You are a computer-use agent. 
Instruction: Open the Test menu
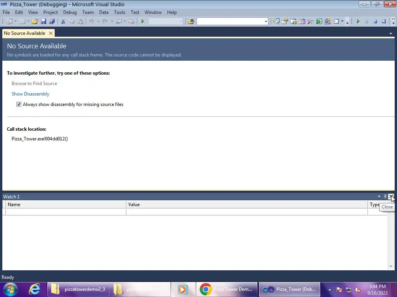[135, 12]
